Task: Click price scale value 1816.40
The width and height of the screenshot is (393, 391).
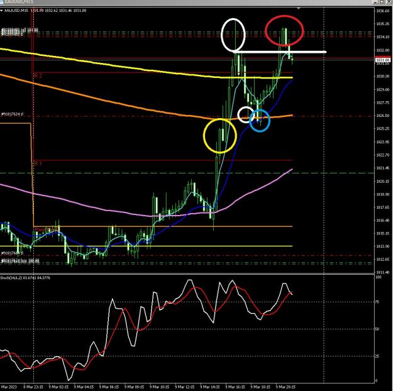Action: 382,220
